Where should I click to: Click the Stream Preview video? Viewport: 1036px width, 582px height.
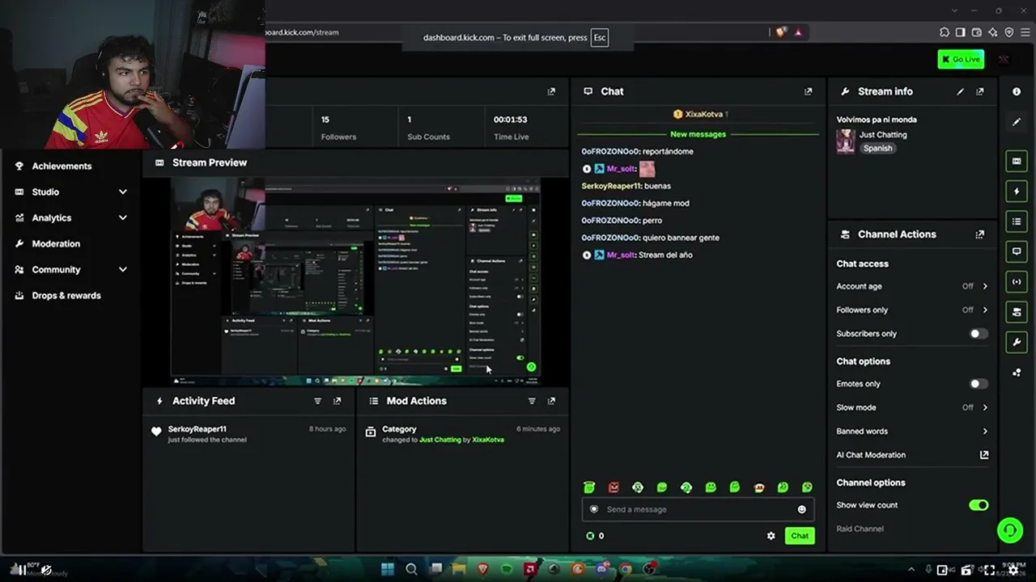355,281
